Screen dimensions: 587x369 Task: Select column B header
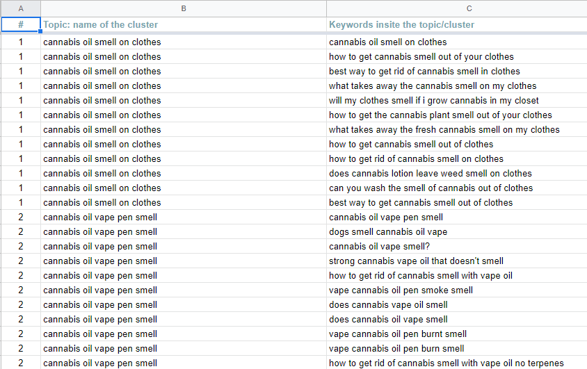coord(184,8)
